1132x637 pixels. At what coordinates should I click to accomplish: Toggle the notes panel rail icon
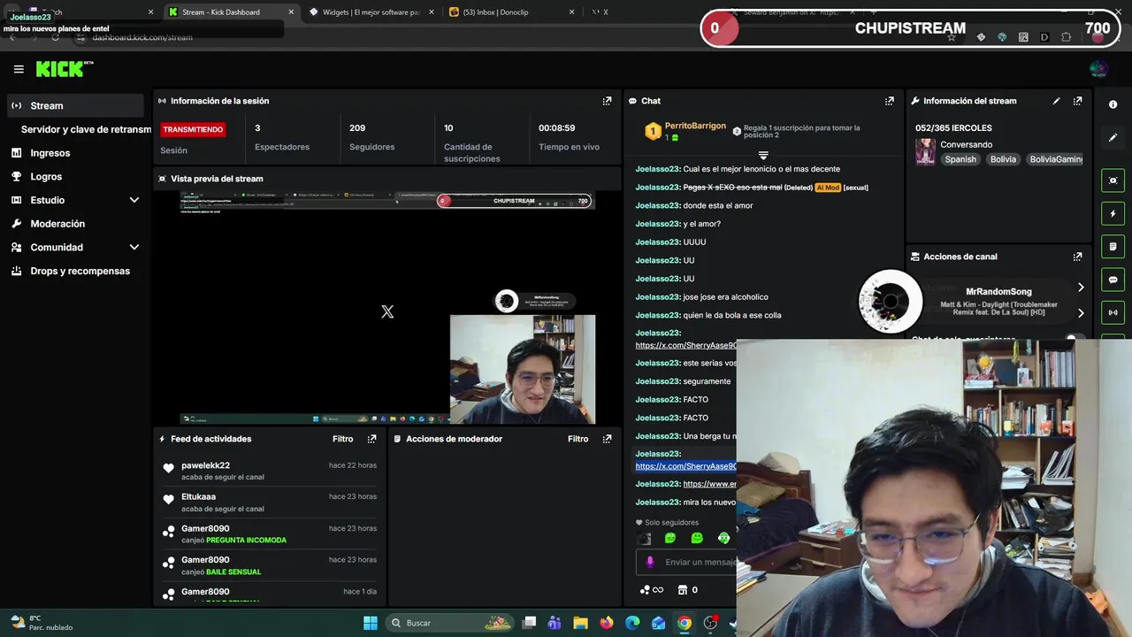click(1113, 246)
